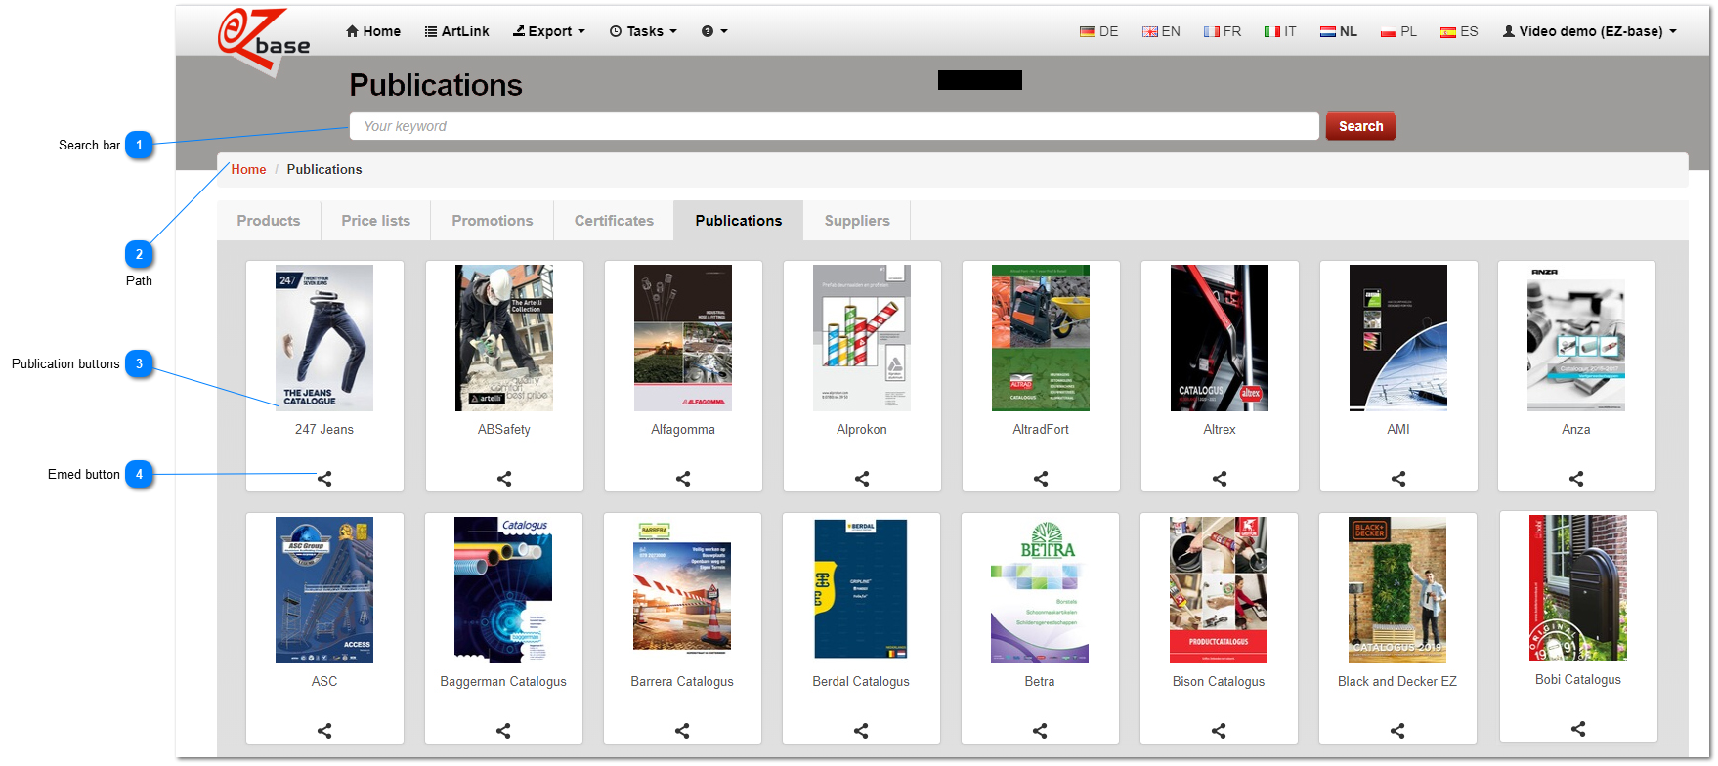Screen dimensions: 1718x766
Task: Open the Betra publication cover
Action: [x=1040, y=590]
